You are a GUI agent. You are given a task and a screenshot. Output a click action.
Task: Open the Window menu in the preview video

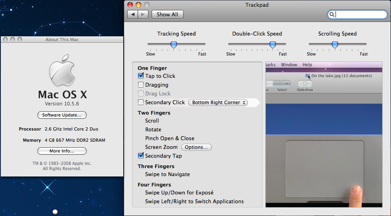click(x=289, y=65)
